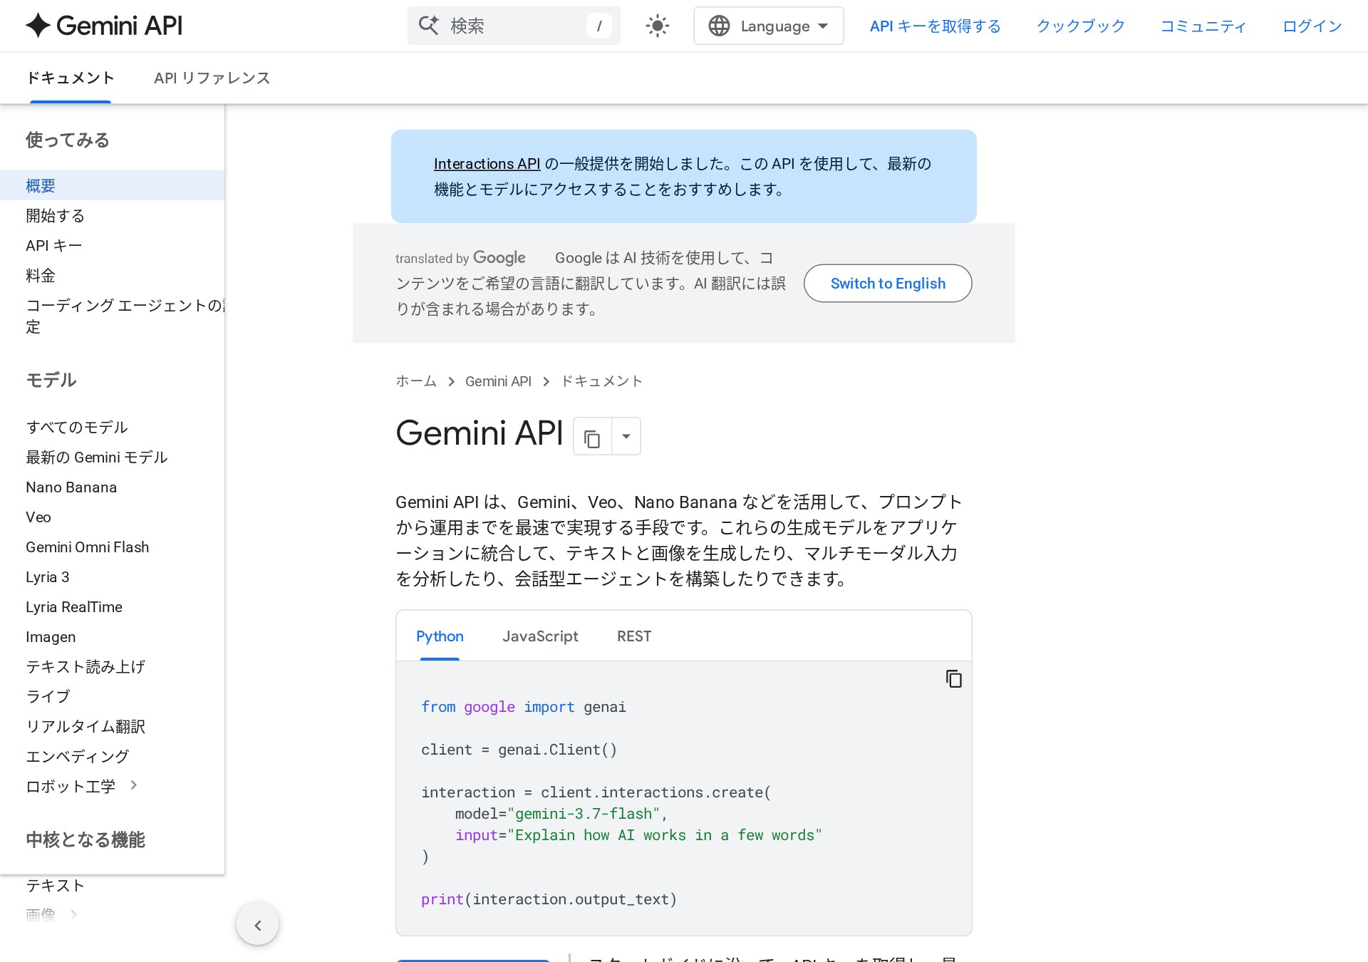Open Veo in the sidebar
Screen dimensions: 1368x962
(x=38, y=517)
